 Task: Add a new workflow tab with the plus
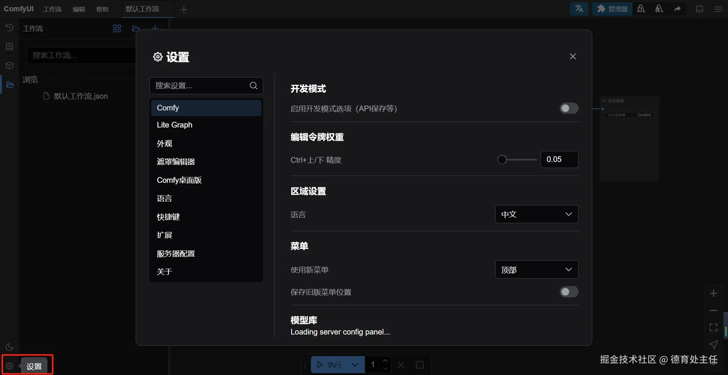184,9
